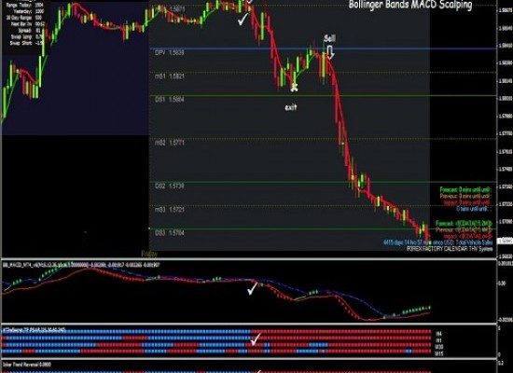Viewport: 513px width, 373px height.
Task: Click the DS2 1.5739 level label
Action: click(x=170, y=186)
